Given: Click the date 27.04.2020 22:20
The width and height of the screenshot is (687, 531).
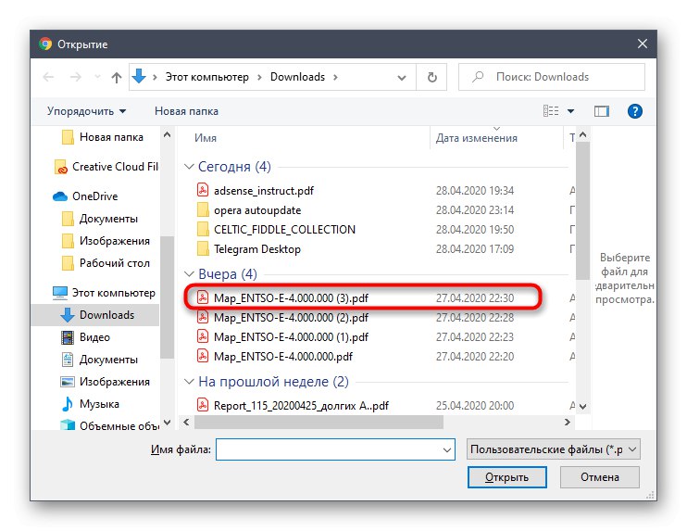Looking at the screenshot, I should [474, 357].
